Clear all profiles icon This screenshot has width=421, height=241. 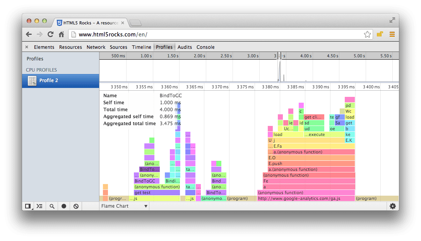point(76,206)
